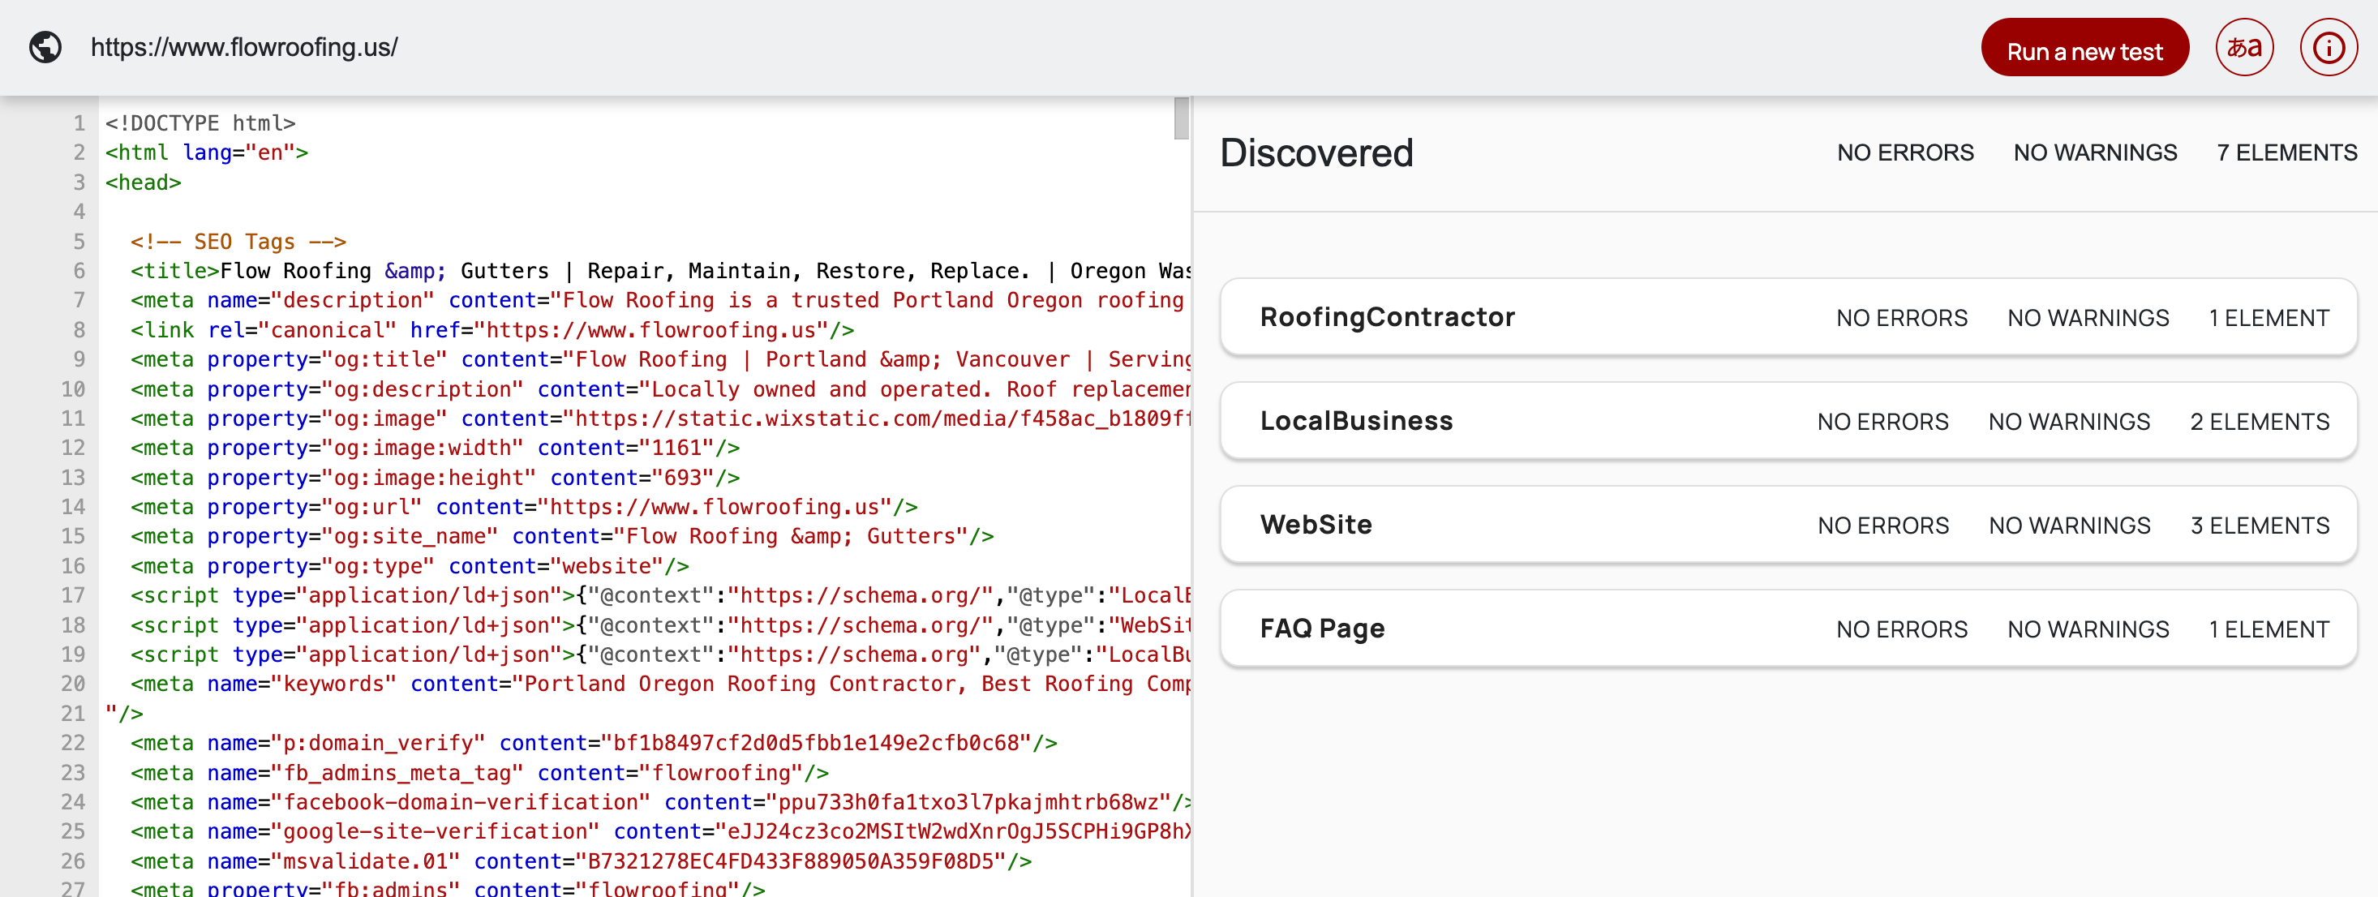Click line number 4 in the gutter
The height and width of the screenshot is (897, 2378).
coord(79,212)
